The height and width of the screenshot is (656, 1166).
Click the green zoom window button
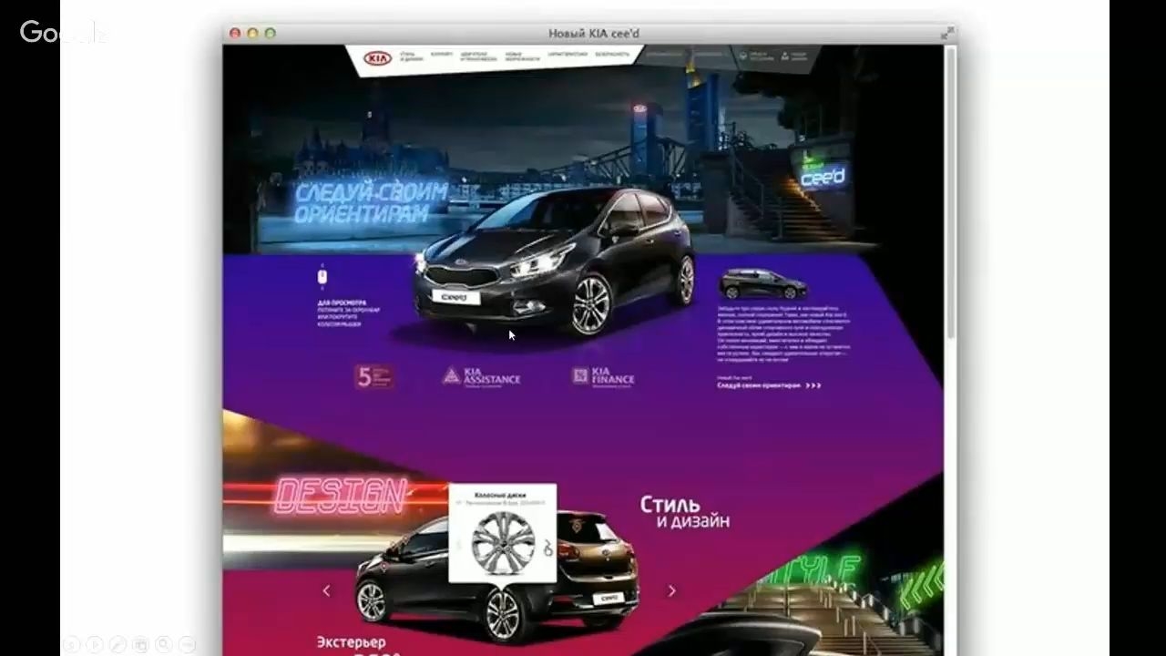tap(271, 34)
